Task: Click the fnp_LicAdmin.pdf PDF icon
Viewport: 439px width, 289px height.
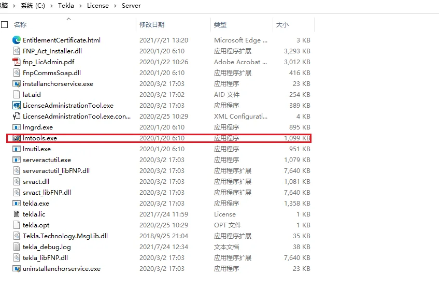Action: 17,62
